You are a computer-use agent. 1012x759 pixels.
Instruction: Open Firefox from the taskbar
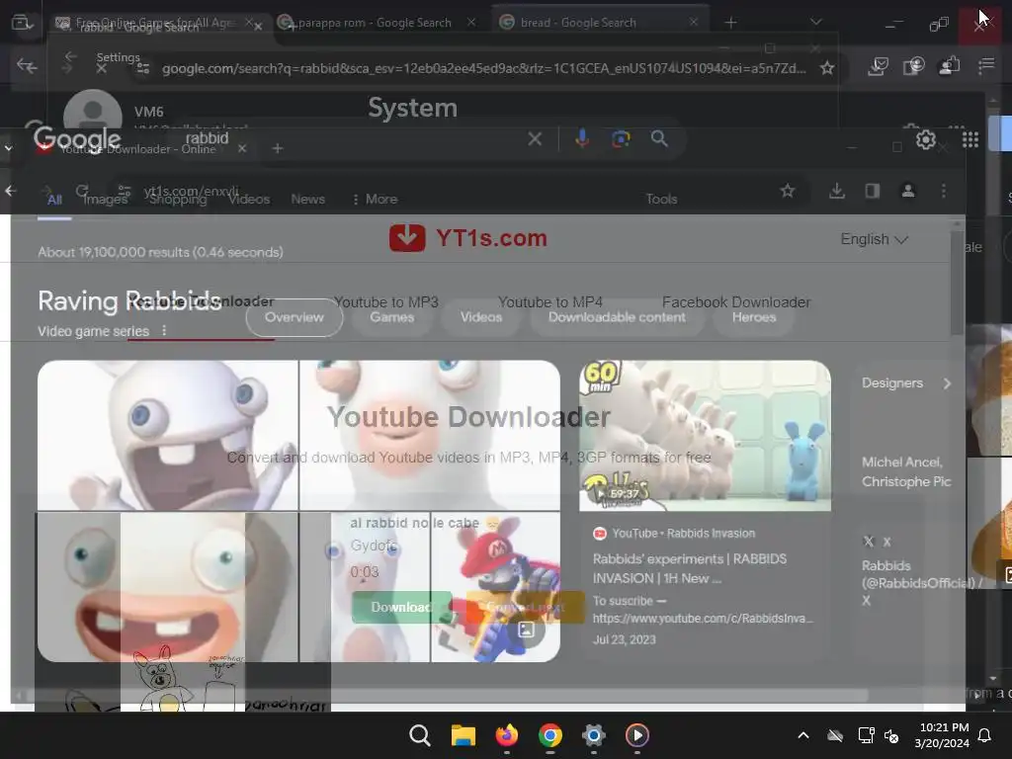[507, 735]
